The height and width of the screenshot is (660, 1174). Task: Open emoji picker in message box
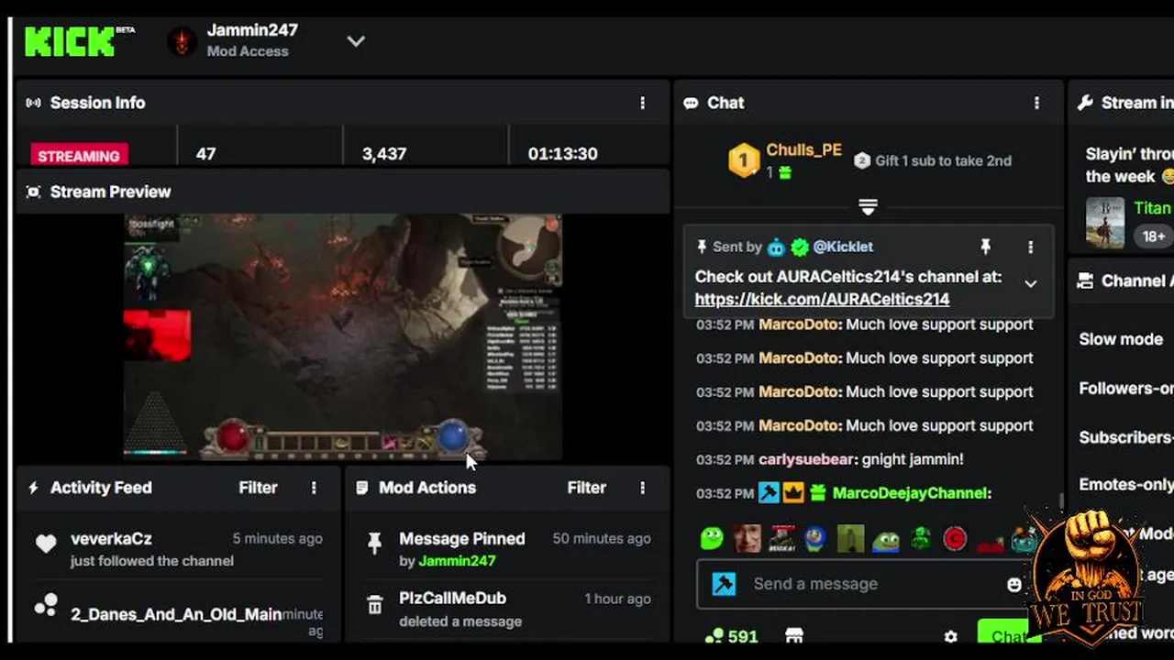pyautogui.click(x=1013, y=584)
